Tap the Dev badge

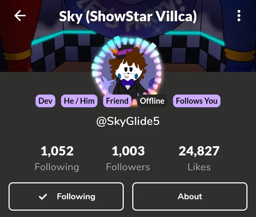click(x=46, y=101)
